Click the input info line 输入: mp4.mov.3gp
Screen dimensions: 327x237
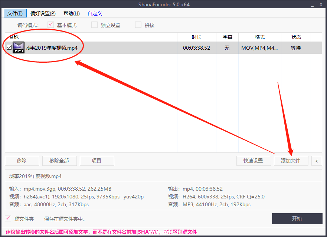(60, 189)
